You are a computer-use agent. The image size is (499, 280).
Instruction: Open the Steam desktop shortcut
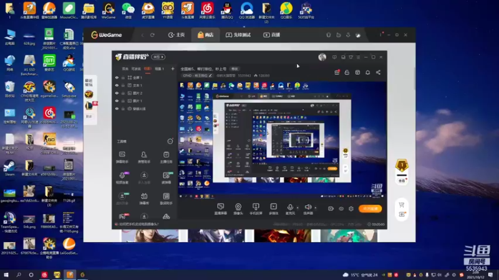click(9, 167)
